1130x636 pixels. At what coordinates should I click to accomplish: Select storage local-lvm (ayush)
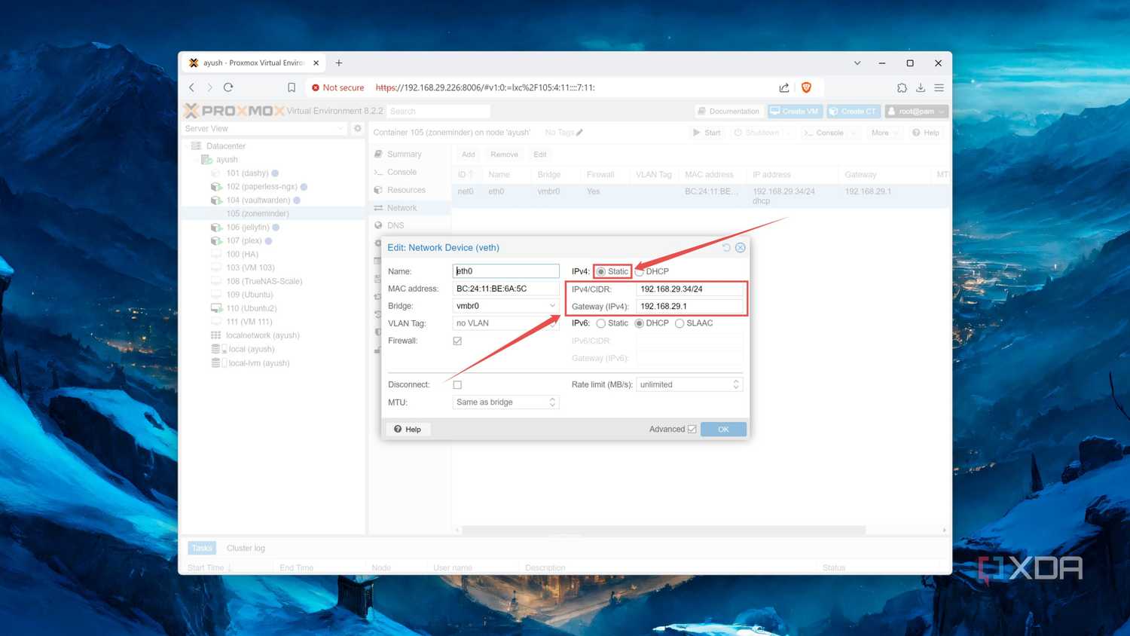(258, 363)
